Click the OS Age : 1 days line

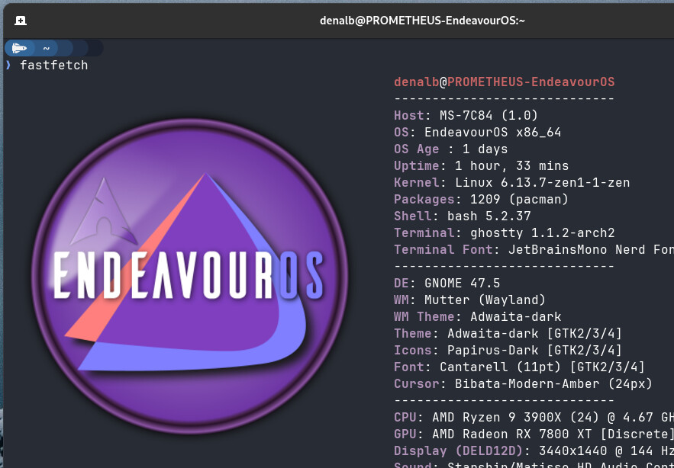(x=451, y=149)
